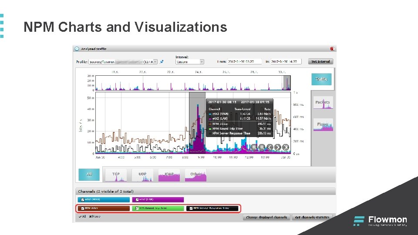
Task: Click the All channels select link
Action: 82,217
